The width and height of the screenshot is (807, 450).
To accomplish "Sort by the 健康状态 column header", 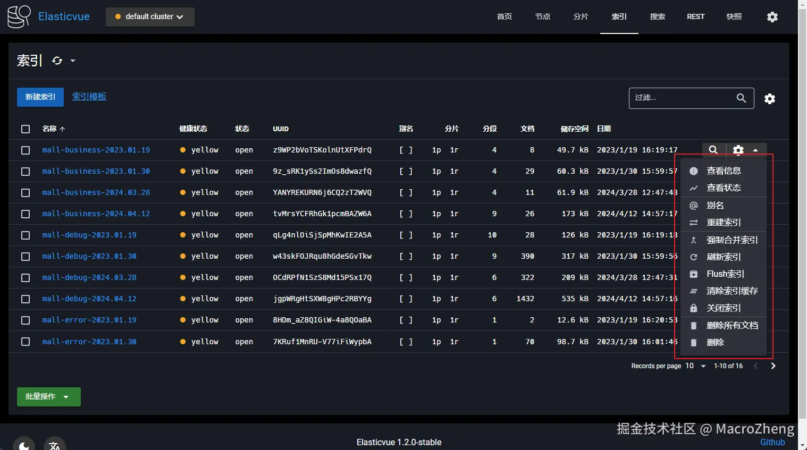I will (x=194, y=129).
